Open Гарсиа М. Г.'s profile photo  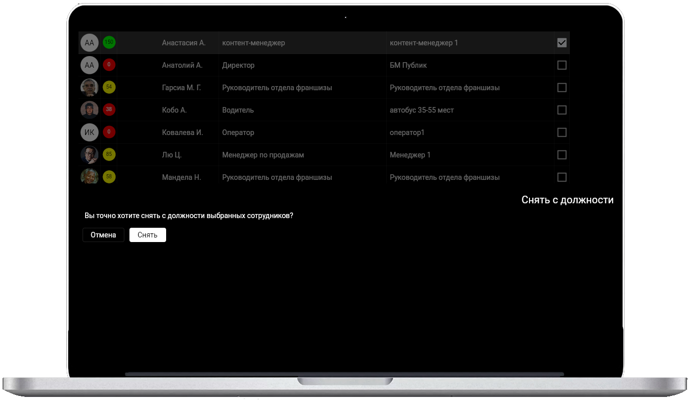(89, 88)
